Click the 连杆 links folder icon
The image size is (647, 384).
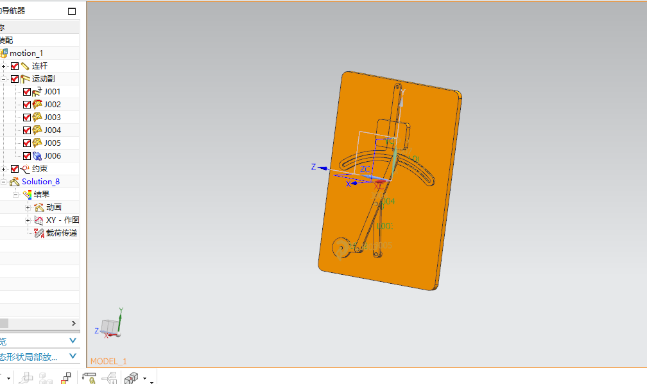click(x=25, y=66)
